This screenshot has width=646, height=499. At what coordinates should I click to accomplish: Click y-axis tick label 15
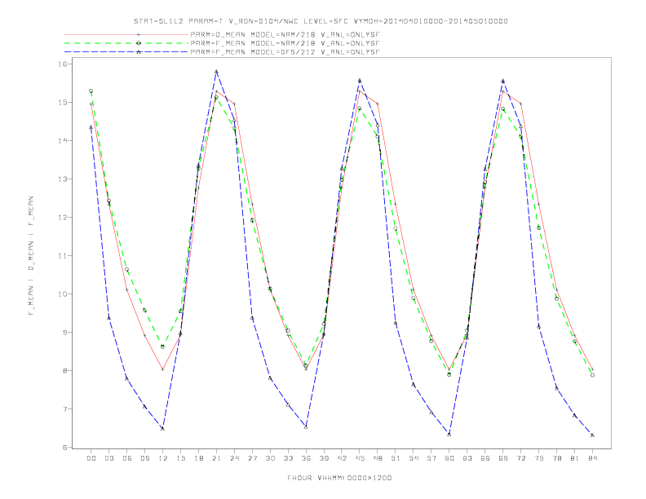[x=63, y=102]
